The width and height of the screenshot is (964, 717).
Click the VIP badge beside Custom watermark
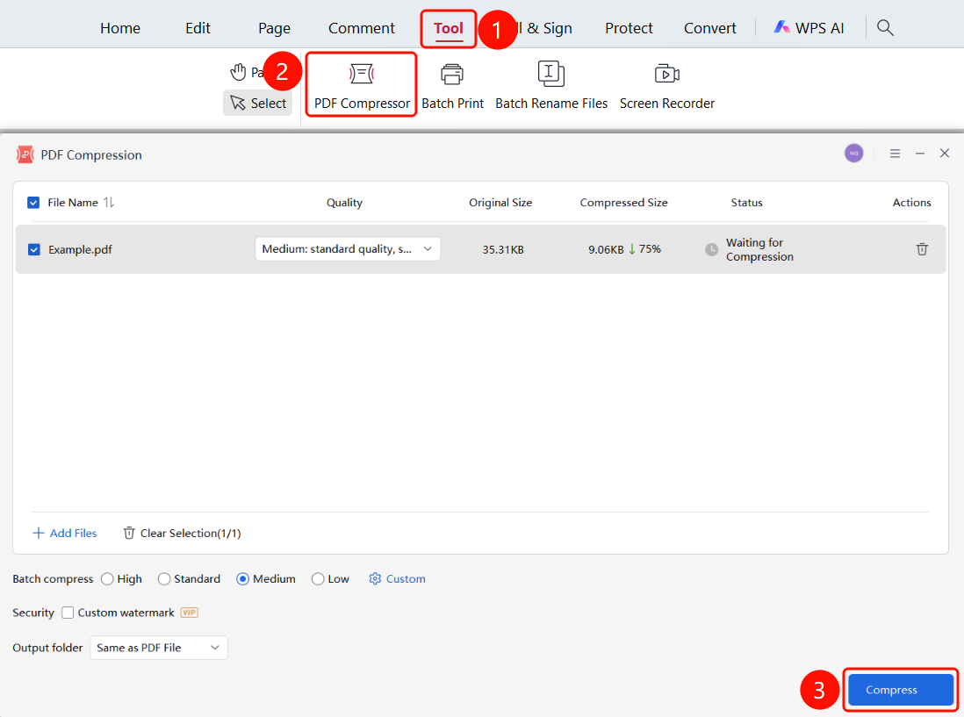190,613
